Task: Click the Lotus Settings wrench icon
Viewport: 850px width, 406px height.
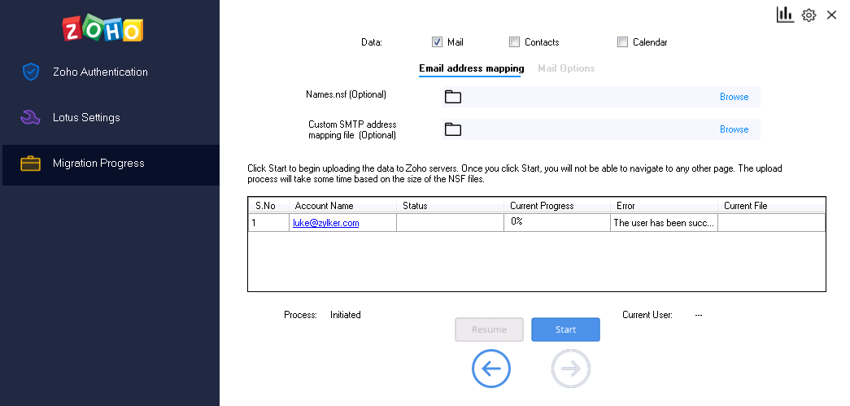Action: [x=30, y=117]
